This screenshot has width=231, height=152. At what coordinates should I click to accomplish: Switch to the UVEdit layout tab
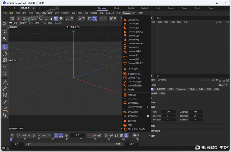(145, 8)
